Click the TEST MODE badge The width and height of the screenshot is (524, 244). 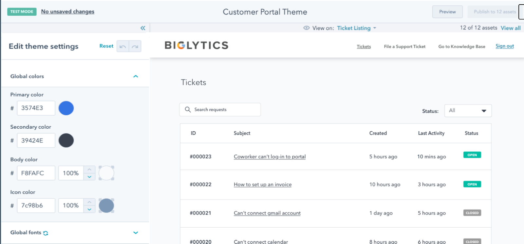point(22,11)
